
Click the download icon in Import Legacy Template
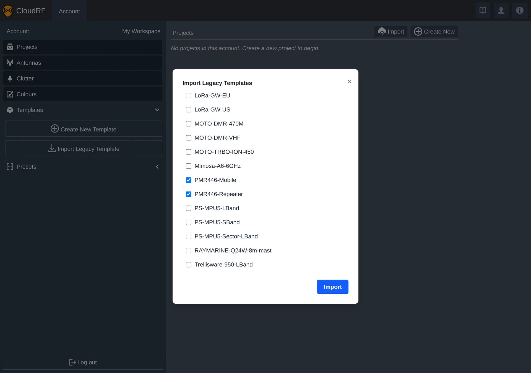pyautogui.click(x=52, y=148)
